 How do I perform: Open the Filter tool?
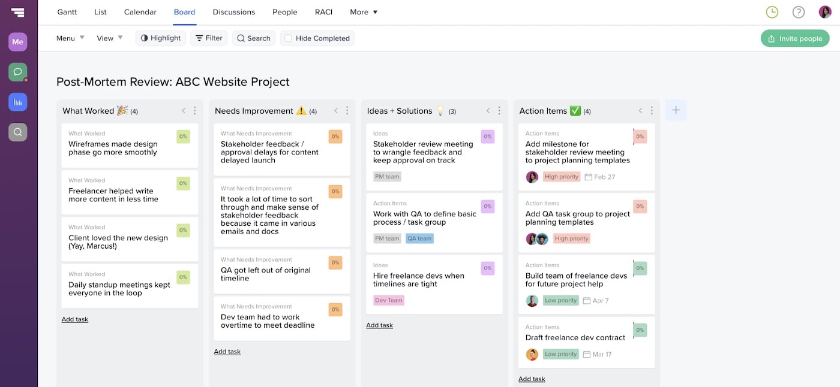click(208, 38)
